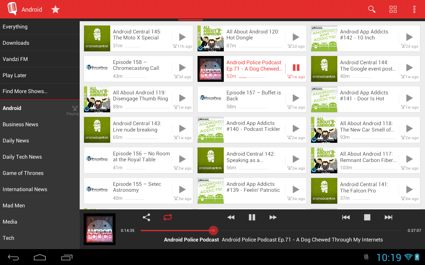Image resolution: width=425 pixels, height=265 pixels.
Task: Tap the Android back button
Action: [x=13, y=257]
